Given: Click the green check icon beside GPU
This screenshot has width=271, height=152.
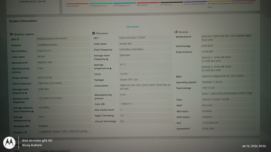Looking at the screenshot, I should [18, 39].
